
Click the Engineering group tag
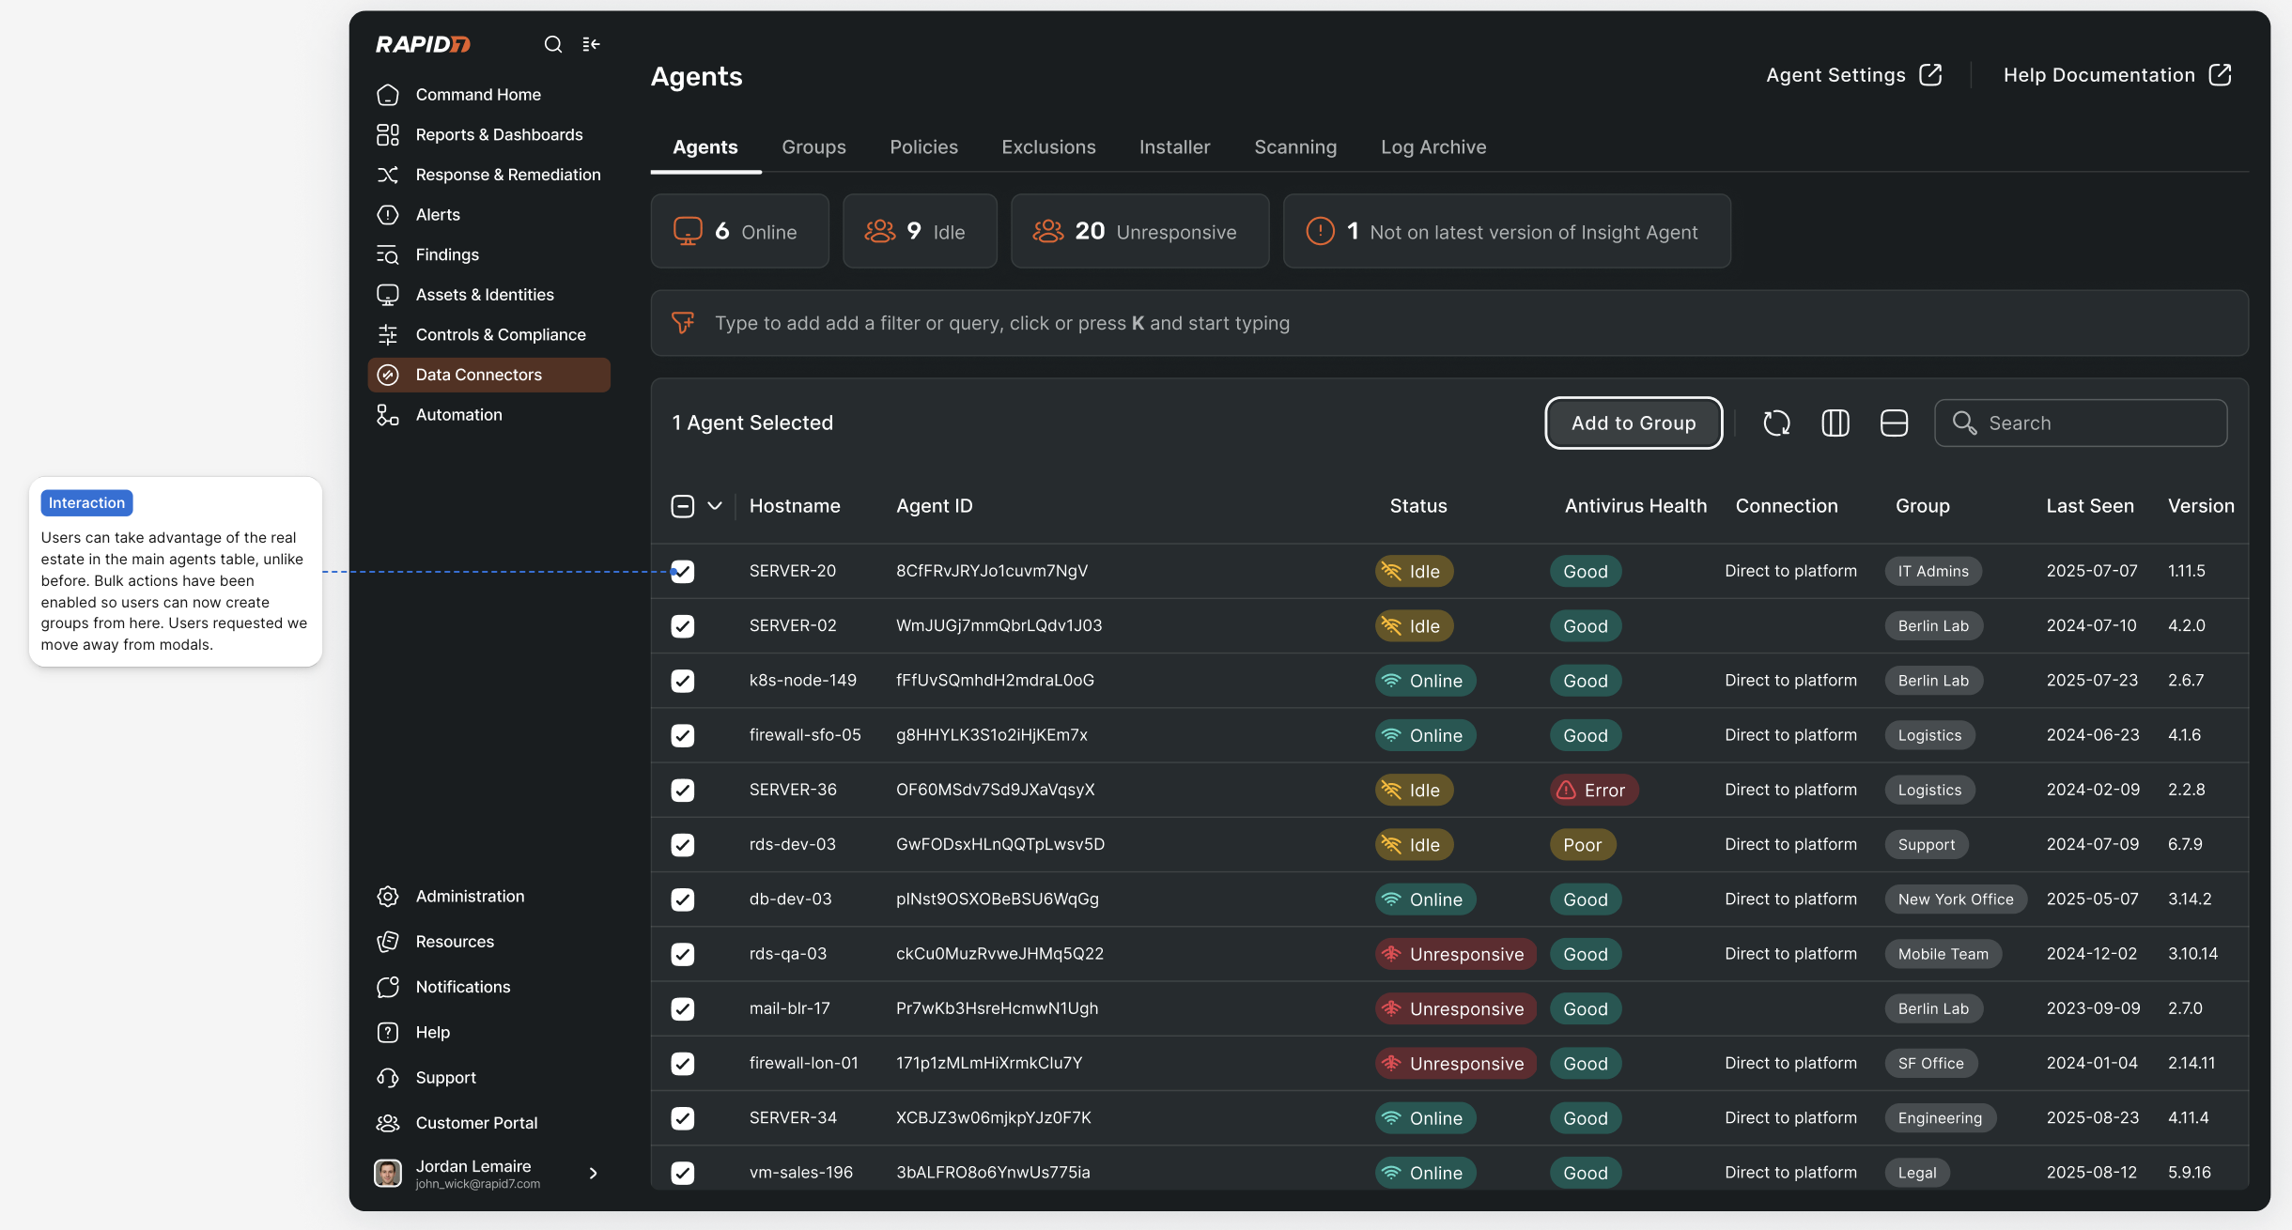pyautogui.click(x=1940, y=1118)
